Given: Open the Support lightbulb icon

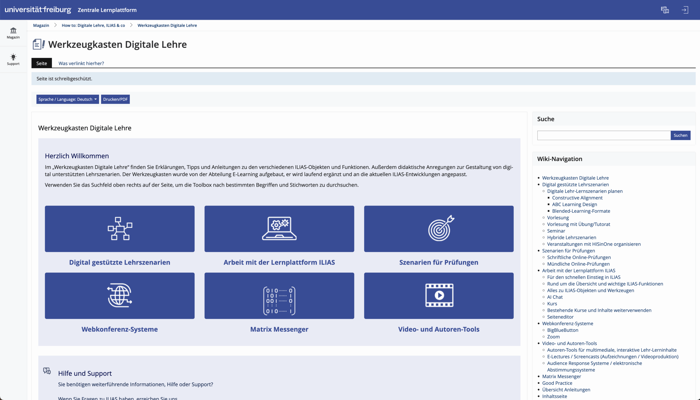Looking at the screenshot, I should click(13, 59).
